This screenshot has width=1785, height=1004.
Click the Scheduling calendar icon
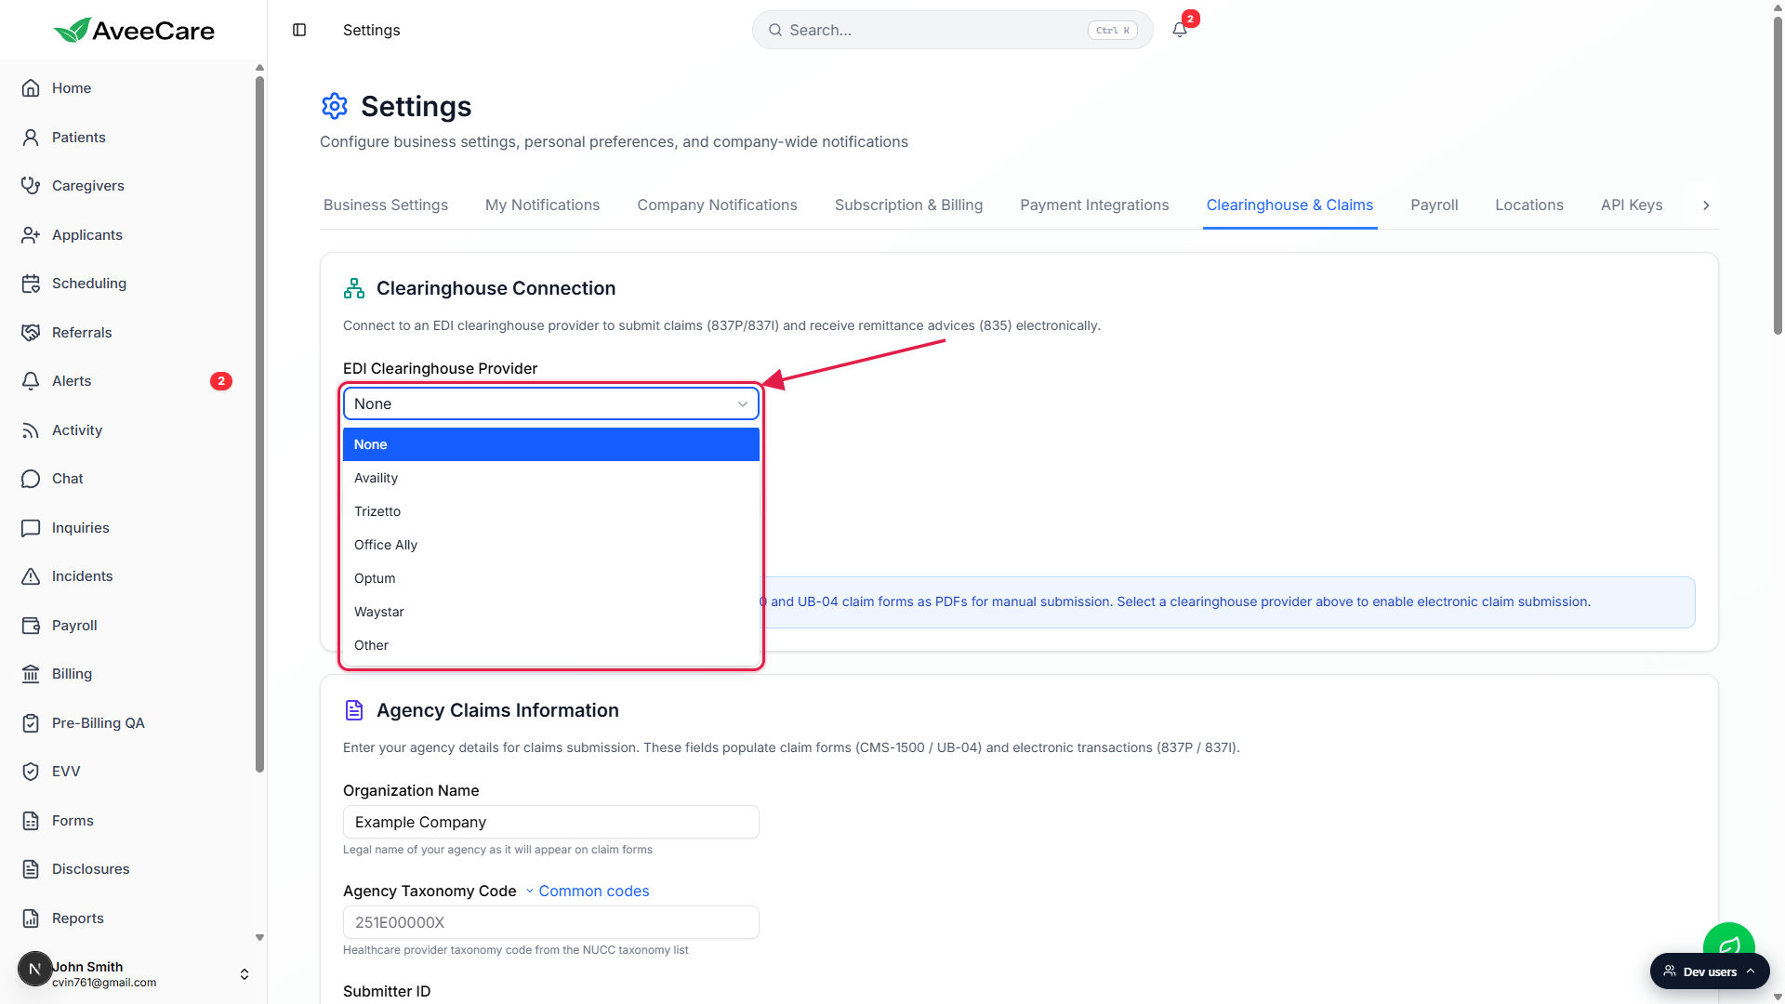pyautogui.click(x=31, y=284)
